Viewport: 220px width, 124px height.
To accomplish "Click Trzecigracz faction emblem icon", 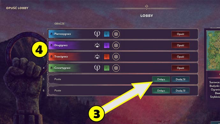I will click(97, 57).
